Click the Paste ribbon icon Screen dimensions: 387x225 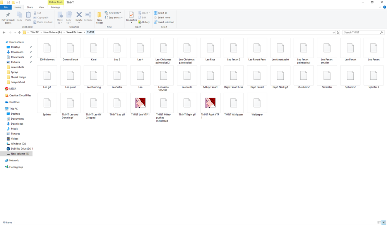point(28,15)
